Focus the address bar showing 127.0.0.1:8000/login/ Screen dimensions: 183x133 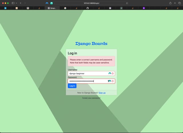click(91, 3)
